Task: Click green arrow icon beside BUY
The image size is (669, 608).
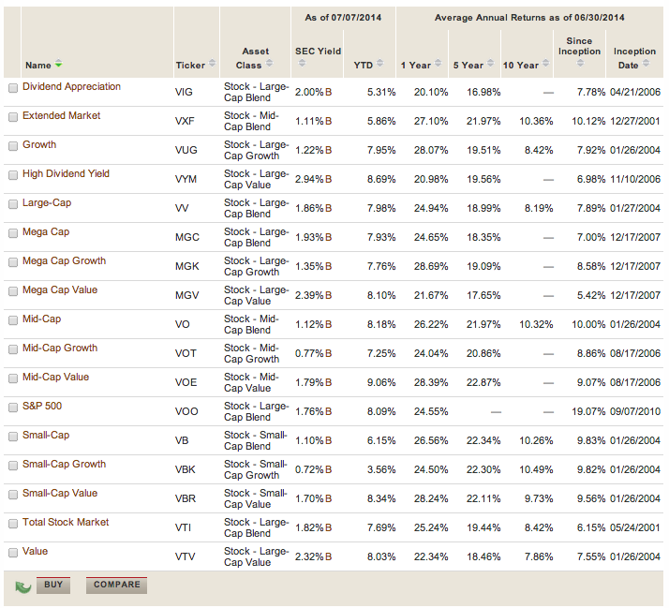Action: tap(23, 587)
